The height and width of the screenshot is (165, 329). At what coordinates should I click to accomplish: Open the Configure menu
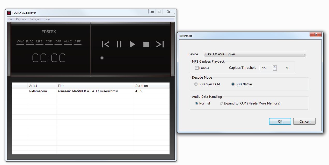click(35, 19)
